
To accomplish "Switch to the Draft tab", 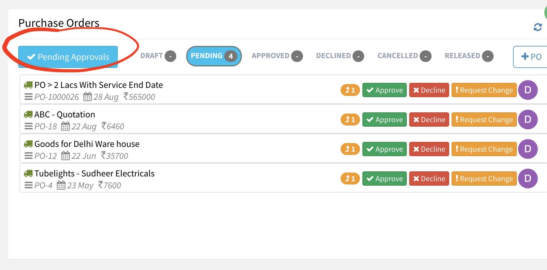I will tap(158, 56).
